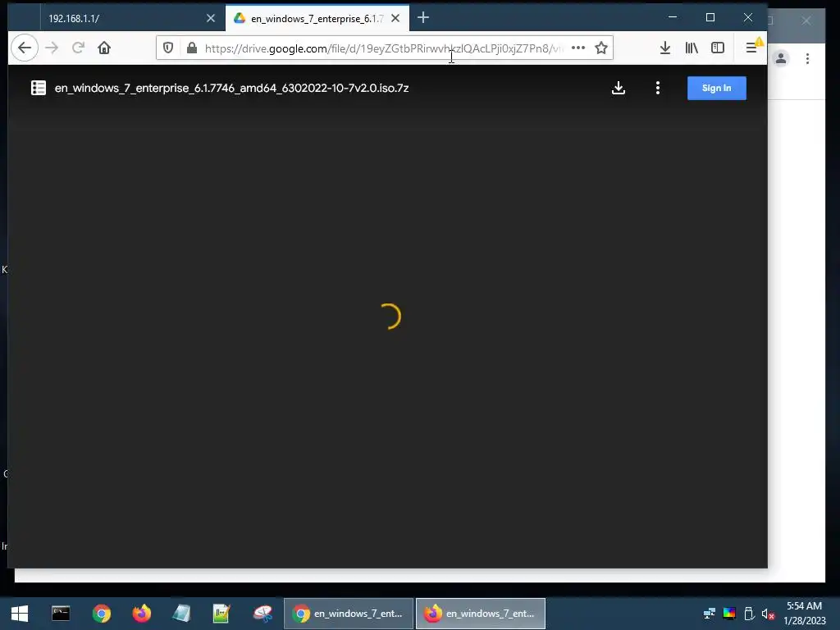
Task: Click the drive.google.com URL field
Action: click(x=383, y=48)
